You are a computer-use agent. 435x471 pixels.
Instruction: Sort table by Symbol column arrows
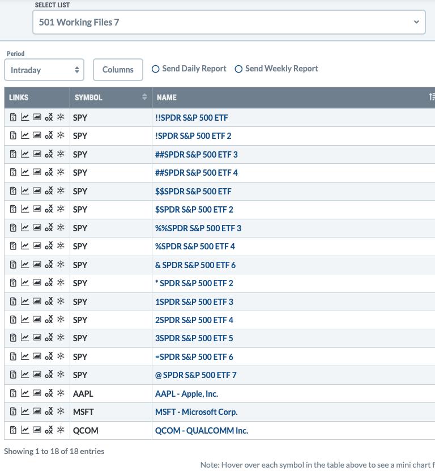pos(144,97)
